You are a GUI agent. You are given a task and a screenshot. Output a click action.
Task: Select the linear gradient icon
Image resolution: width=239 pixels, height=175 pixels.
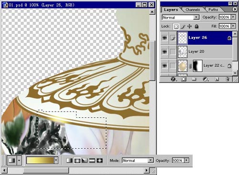(69, 160)
